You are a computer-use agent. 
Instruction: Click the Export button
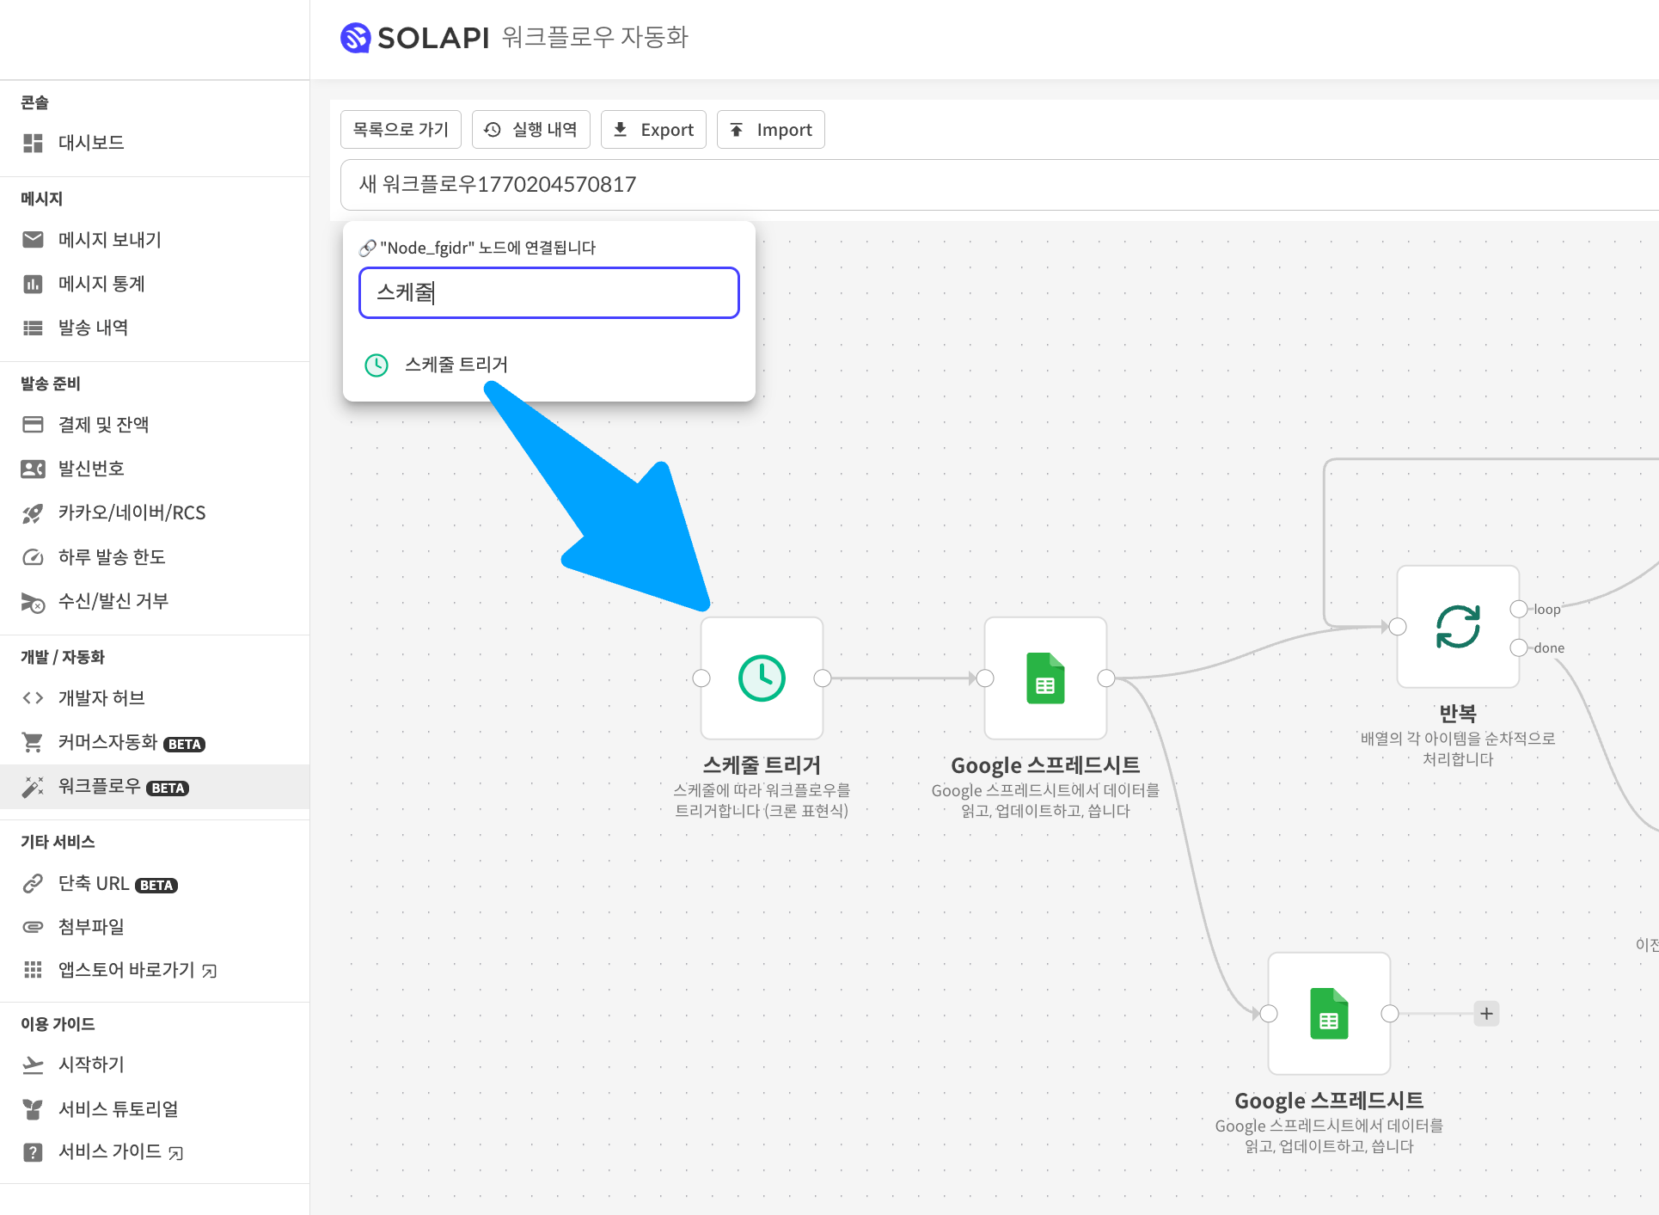tap(653, 130)
